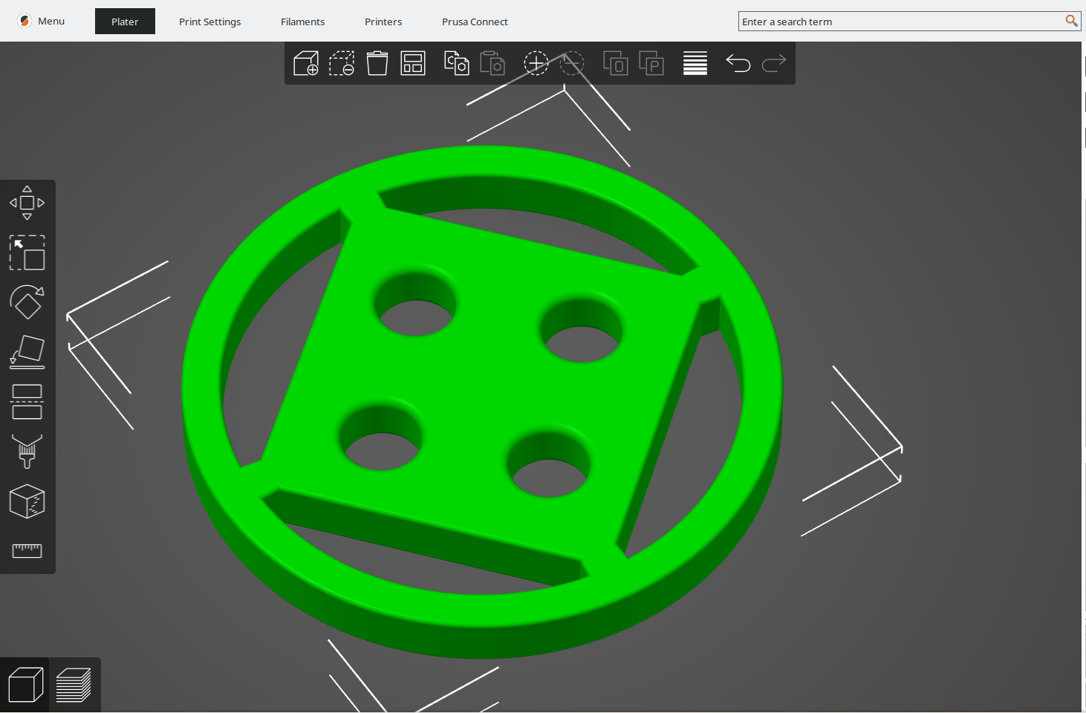Go to the Filaments tab
The height and width of the screenshot is (713, 1086).
302,22
